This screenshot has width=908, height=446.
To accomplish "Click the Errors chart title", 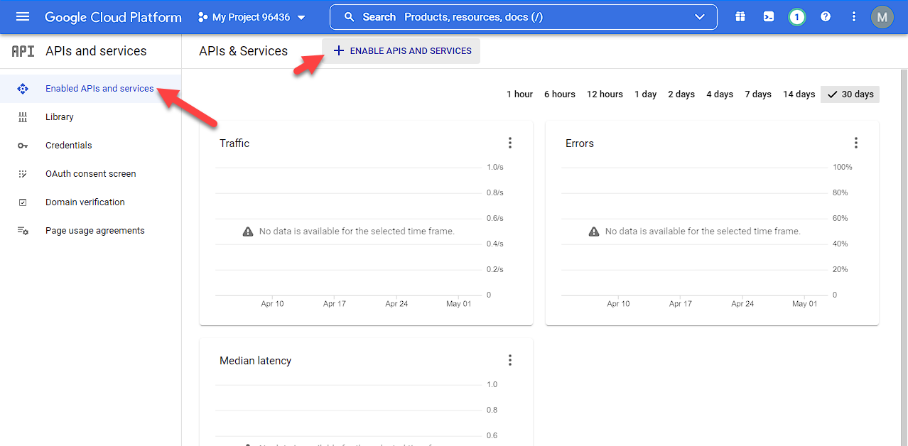I will tap(580, 143).
